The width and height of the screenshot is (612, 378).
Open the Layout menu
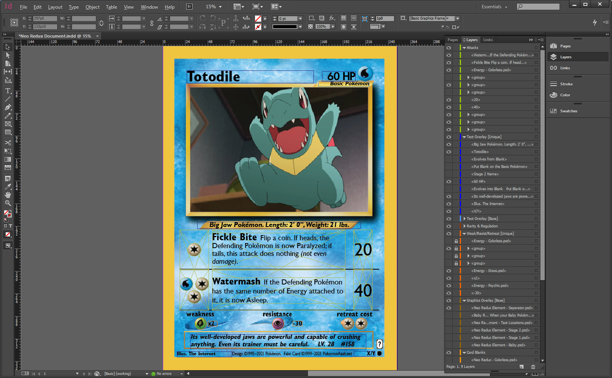point(55,7)
